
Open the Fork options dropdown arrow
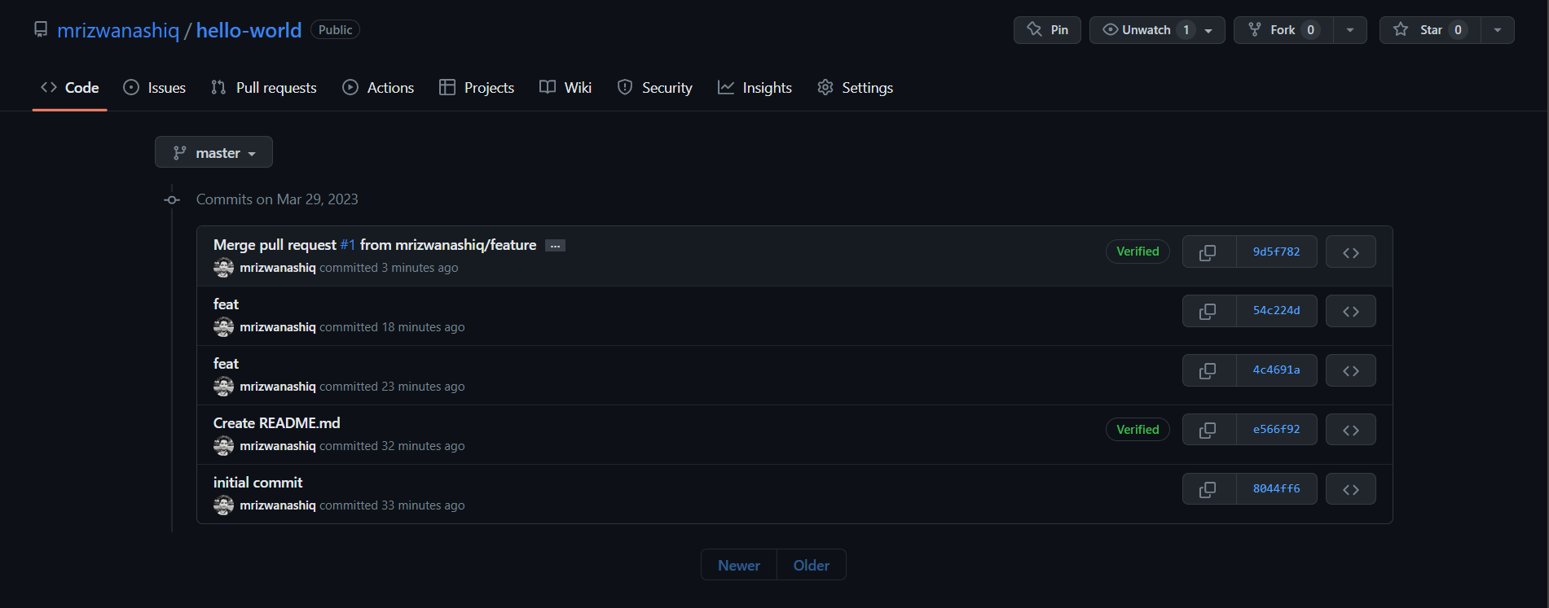(x=1350, y=30)
